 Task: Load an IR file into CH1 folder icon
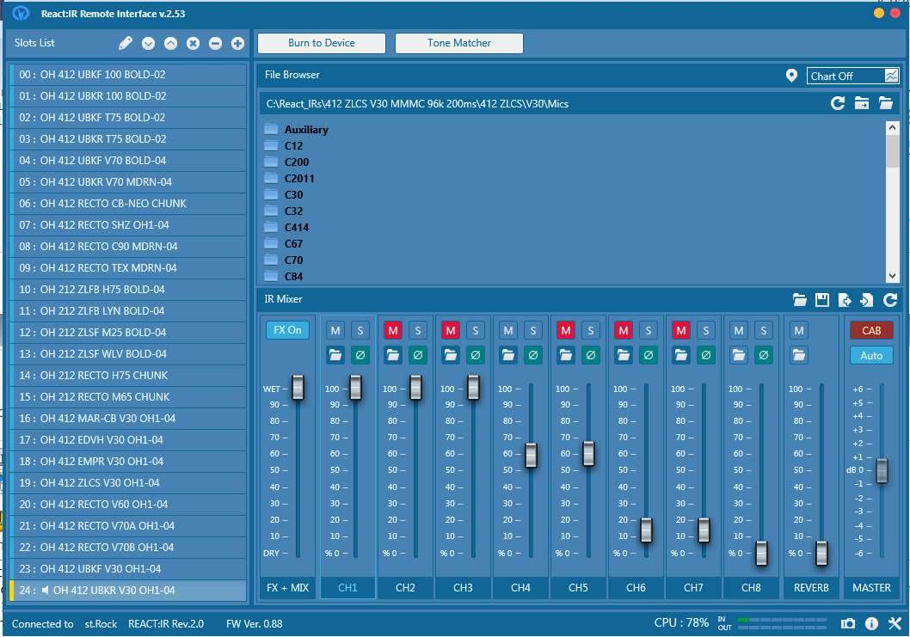(x=335, y=354)
